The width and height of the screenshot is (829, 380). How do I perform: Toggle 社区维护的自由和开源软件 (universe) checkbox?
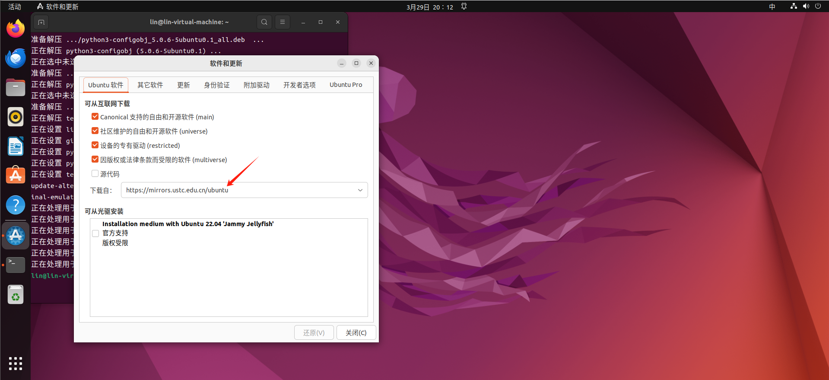(x=95, y=131)
